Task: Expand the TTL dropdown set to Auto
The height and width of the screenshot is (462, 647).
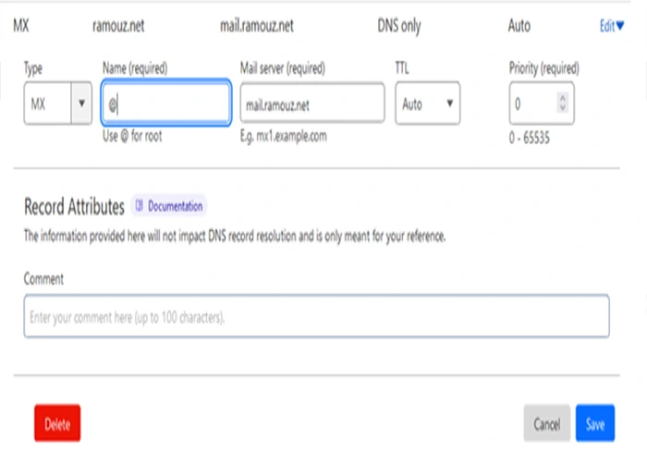Action: coord(427,103)
